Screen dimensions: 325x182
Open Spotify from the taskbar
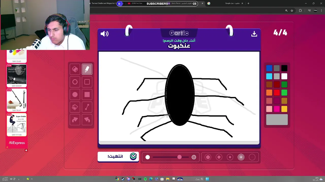[145, 179]
